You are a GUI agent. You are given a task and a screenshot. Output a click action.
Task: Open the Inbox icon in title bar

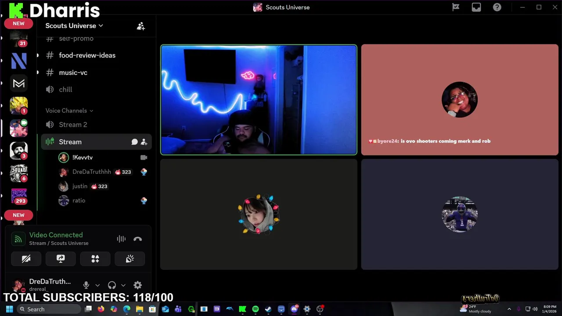[x=476, y=7]
